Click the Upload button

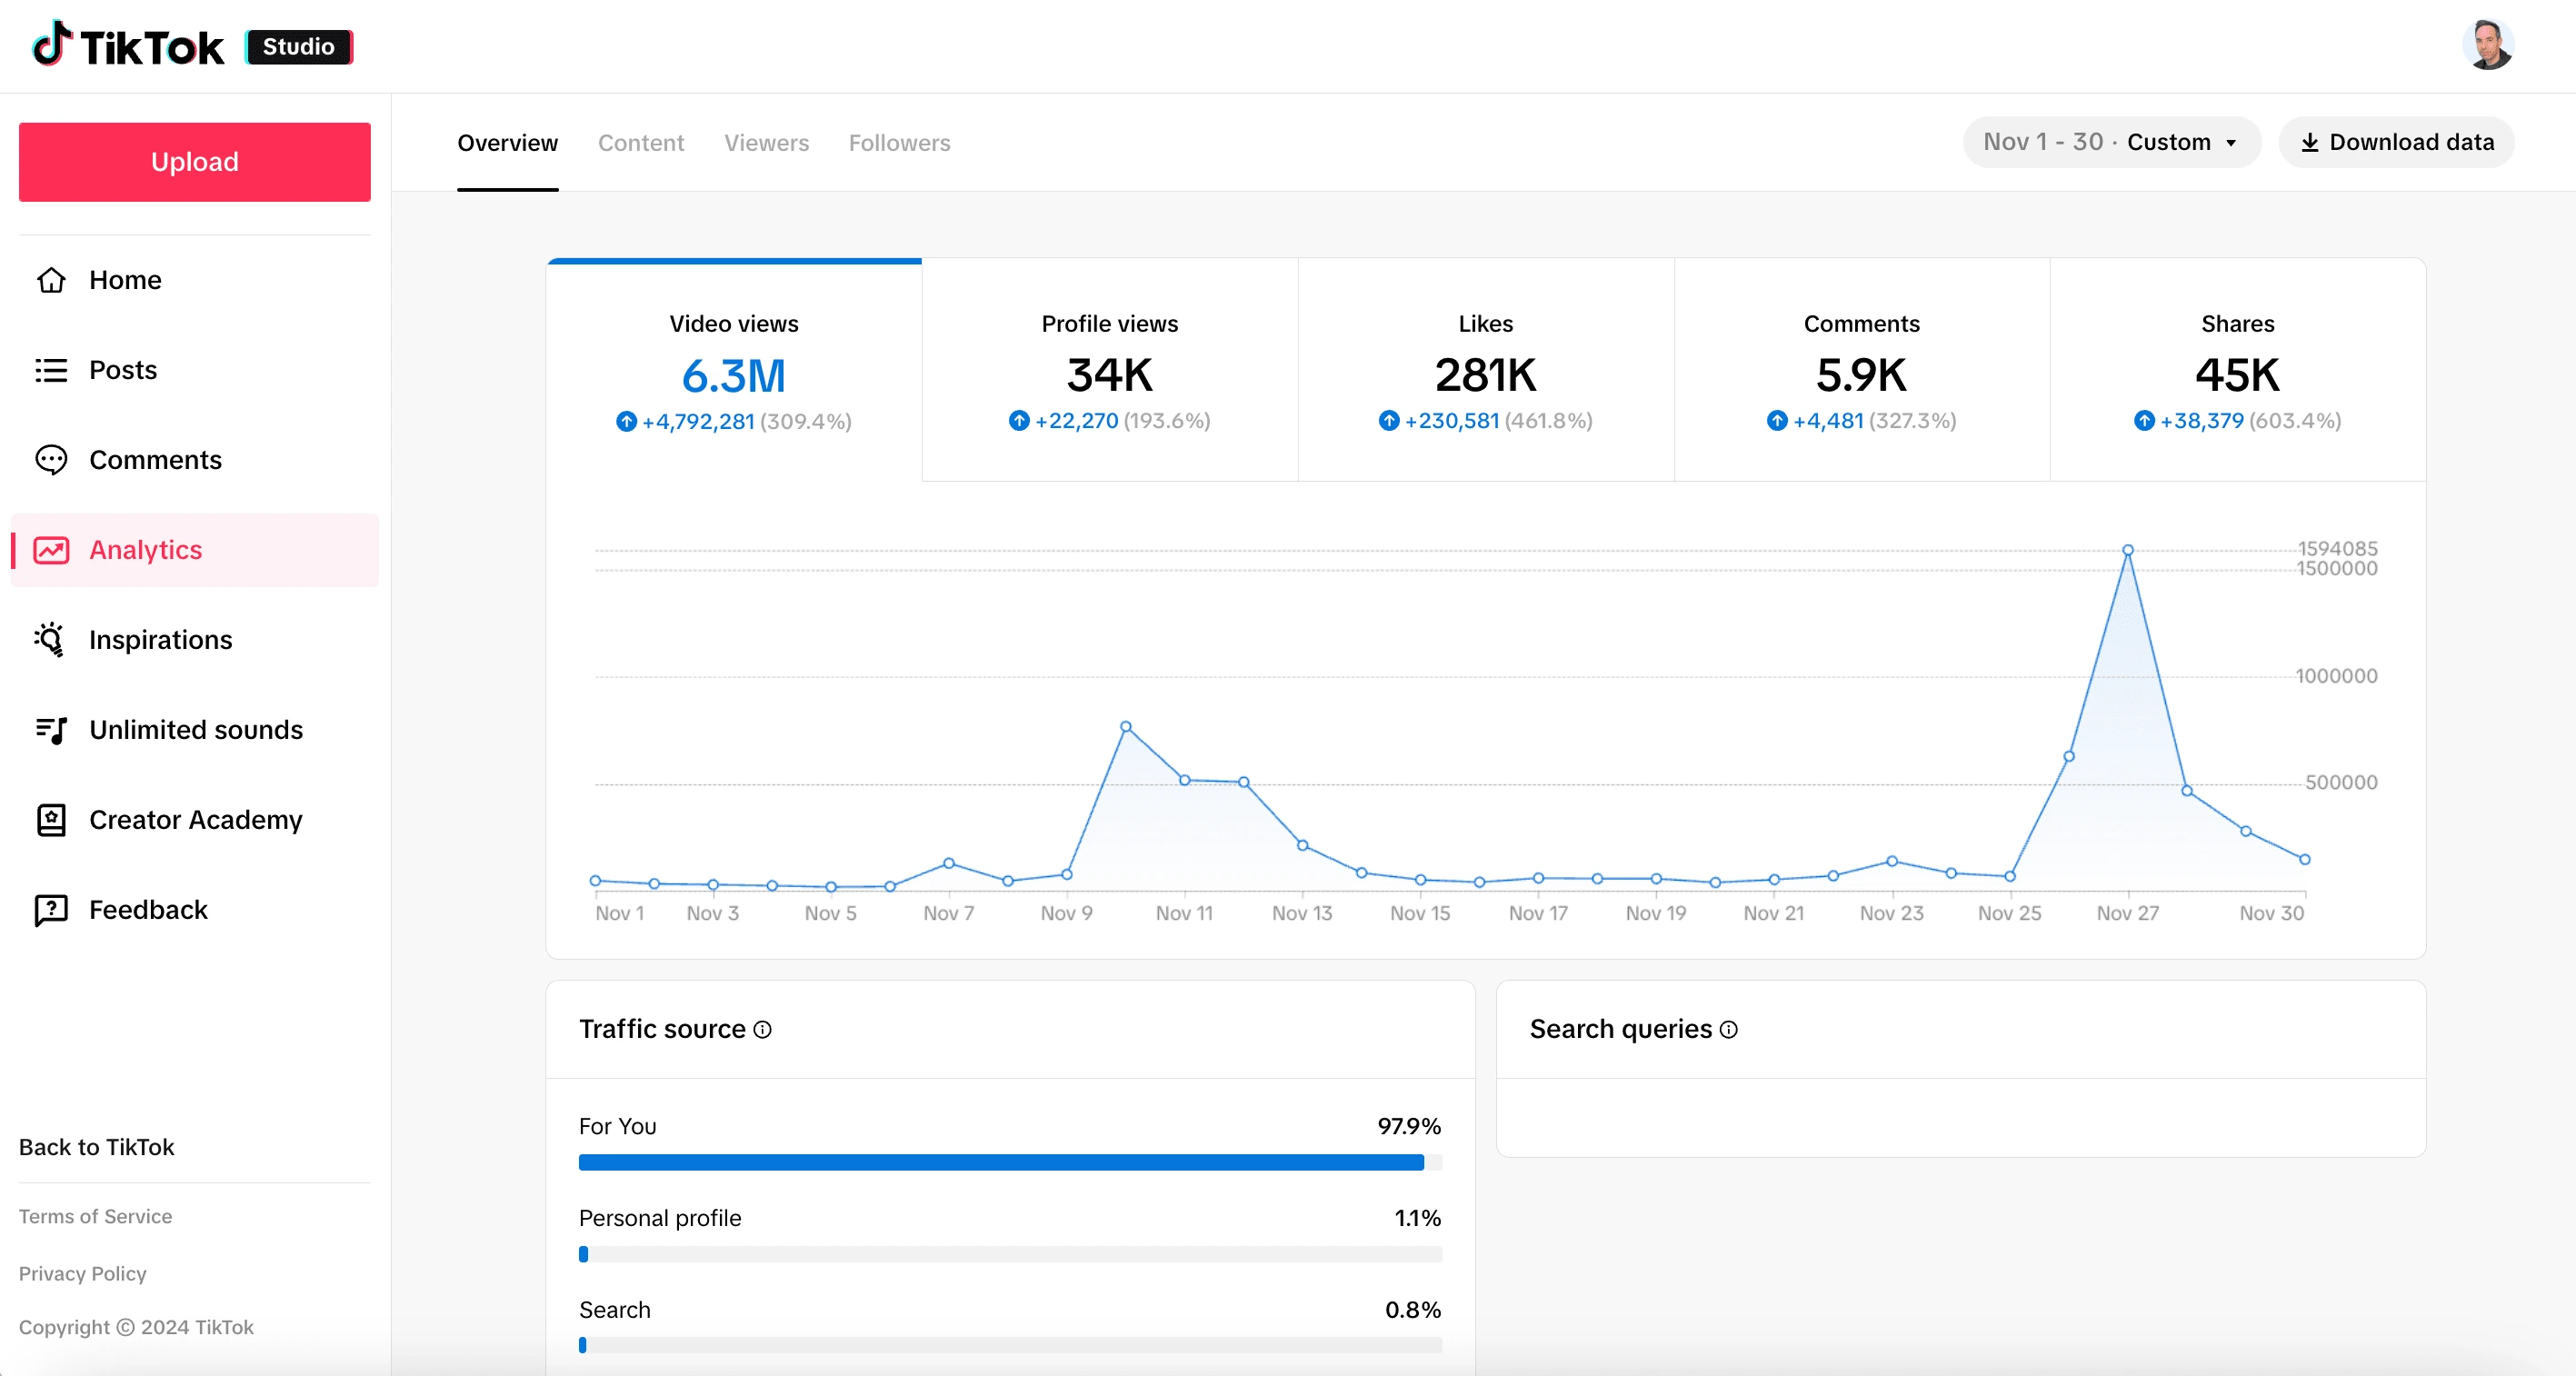pyautogui.click(x=195, y=162)
